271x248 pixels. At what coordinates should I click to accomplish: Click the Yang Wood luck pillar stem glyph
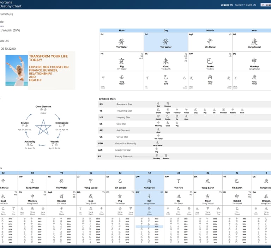(x=91, y=181)
